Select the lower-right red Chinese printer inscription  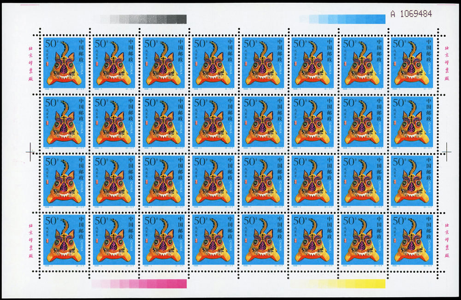(446, 240)
